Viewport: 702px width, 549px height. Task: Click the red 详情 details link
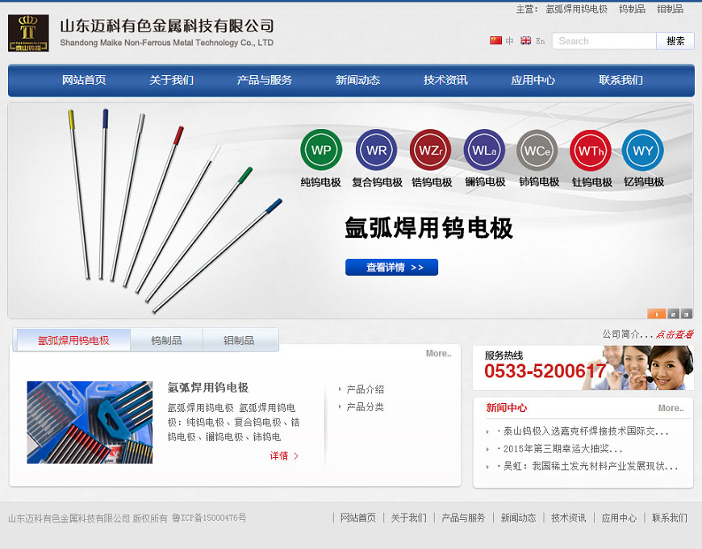284,456
